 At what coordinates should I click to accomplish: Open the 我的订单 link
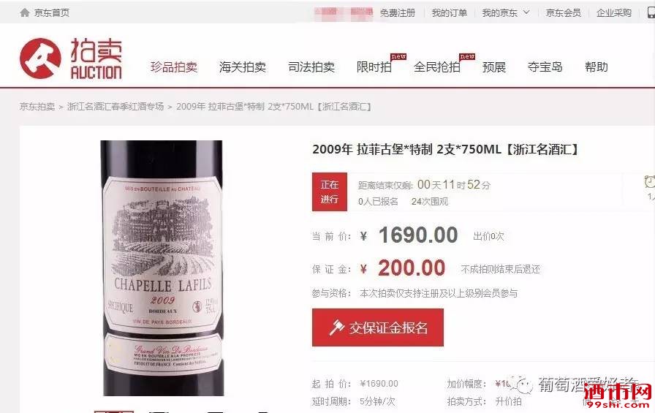449,13
